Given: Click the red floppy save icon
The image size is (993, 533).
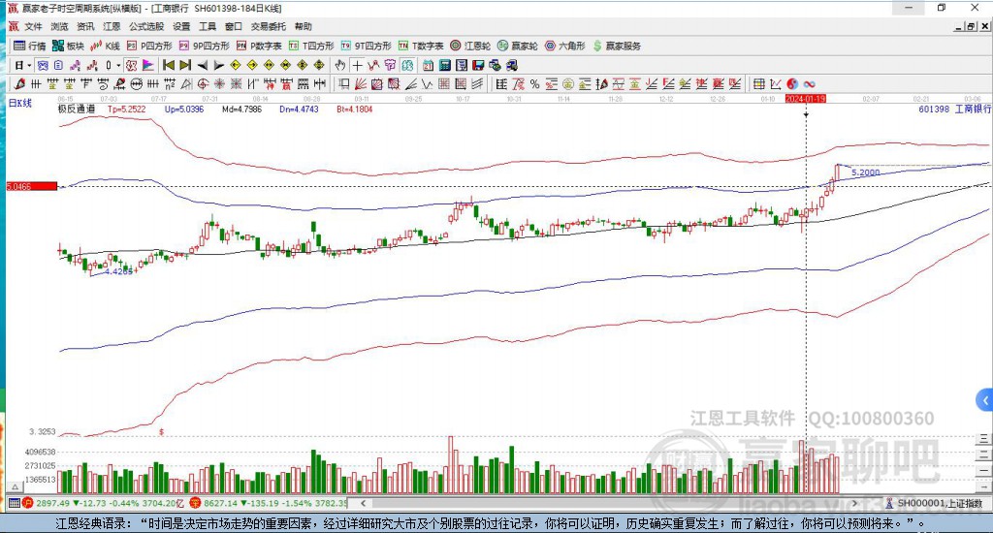Looking at the screenshot, I should click(478, 65).
